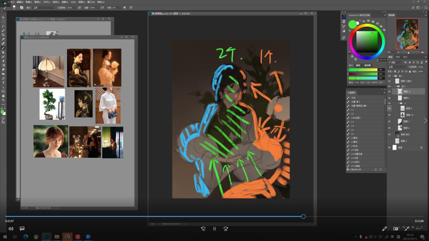Rewind the video 10 seconds
The width and height of the screenshot is (429, 241).
(203, 229)
